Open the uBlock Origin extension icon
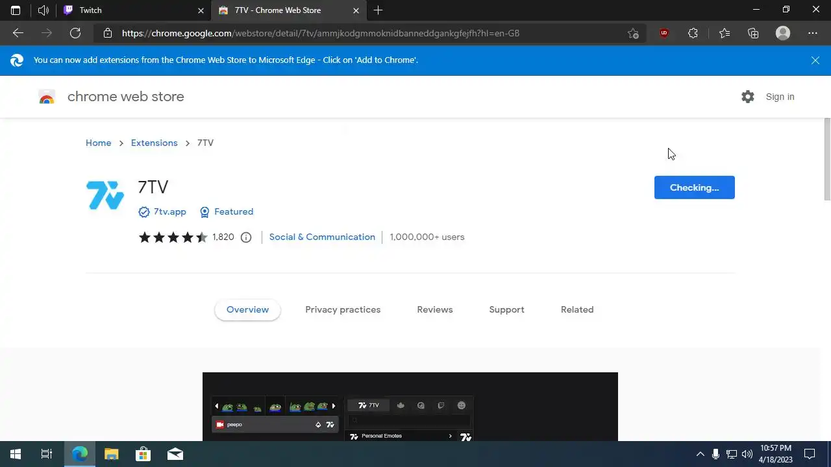The image size is (831, 467). point(664,33)
